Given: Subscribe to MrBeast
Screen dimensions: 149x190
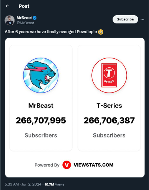Looking at the screenshot, I should [x=125, y=19].
